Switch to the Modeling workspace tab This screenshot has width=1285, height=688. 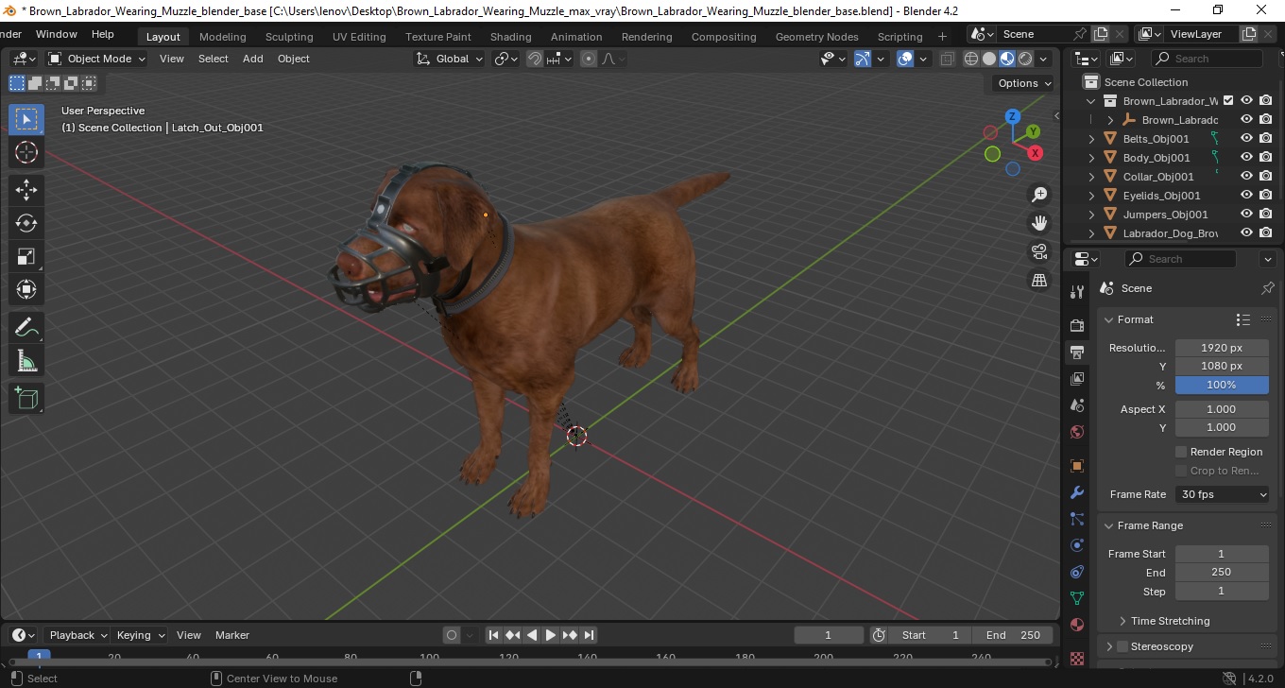[222, 37]
